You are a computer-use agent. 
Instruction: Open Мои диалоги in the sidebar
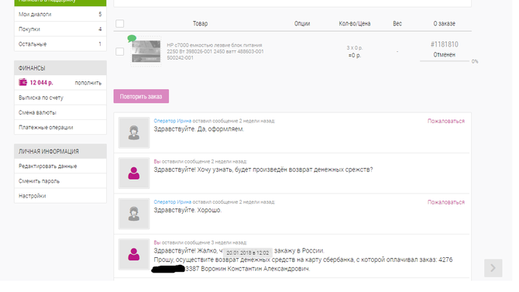coord(60,14)
